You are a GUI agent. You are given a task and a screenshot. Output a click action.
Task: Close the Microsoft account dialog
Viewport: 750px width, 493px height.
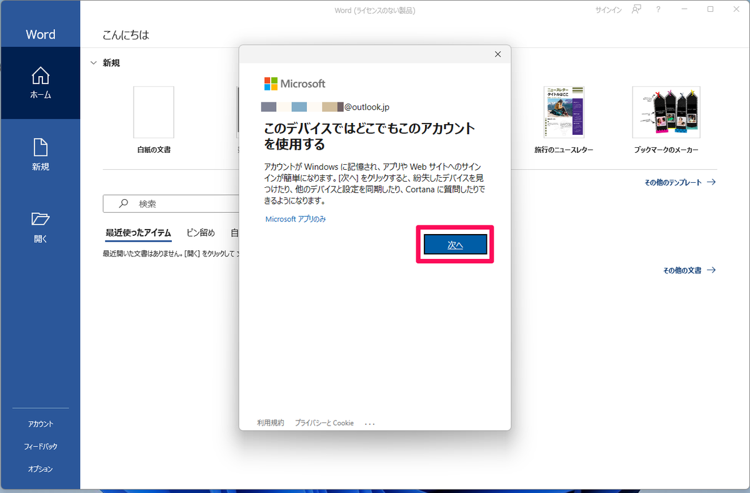[x=497, y=54]
